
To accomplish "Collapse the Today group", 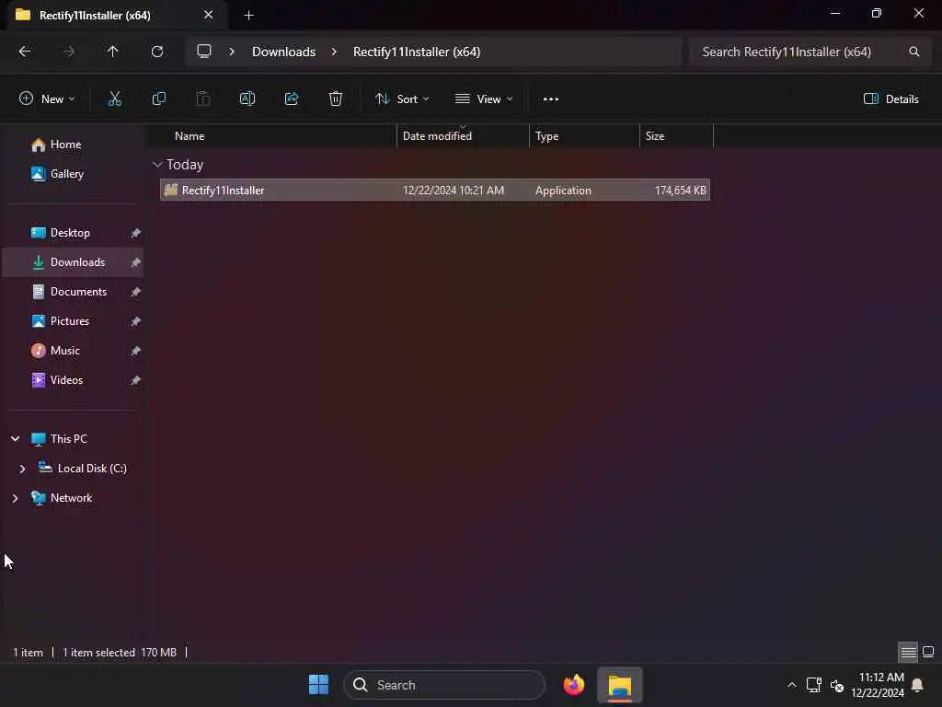I will click(x=157, y=165).
